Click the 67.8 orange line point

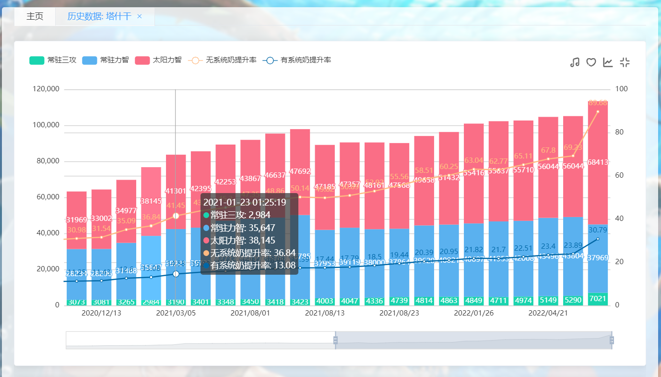[548, 159]
